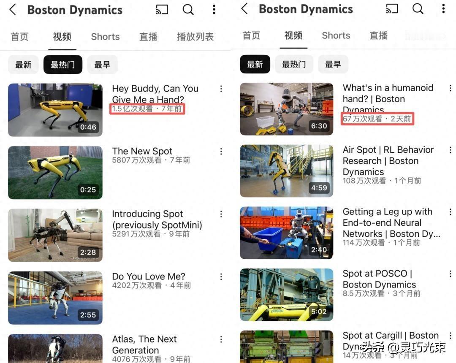Go back using right panel back arrow
The image size is (456, 363).
[244, 9]
